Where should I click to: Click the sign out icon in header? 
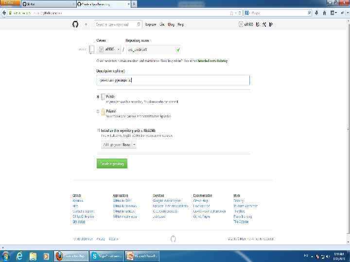(x=271, y=24)
